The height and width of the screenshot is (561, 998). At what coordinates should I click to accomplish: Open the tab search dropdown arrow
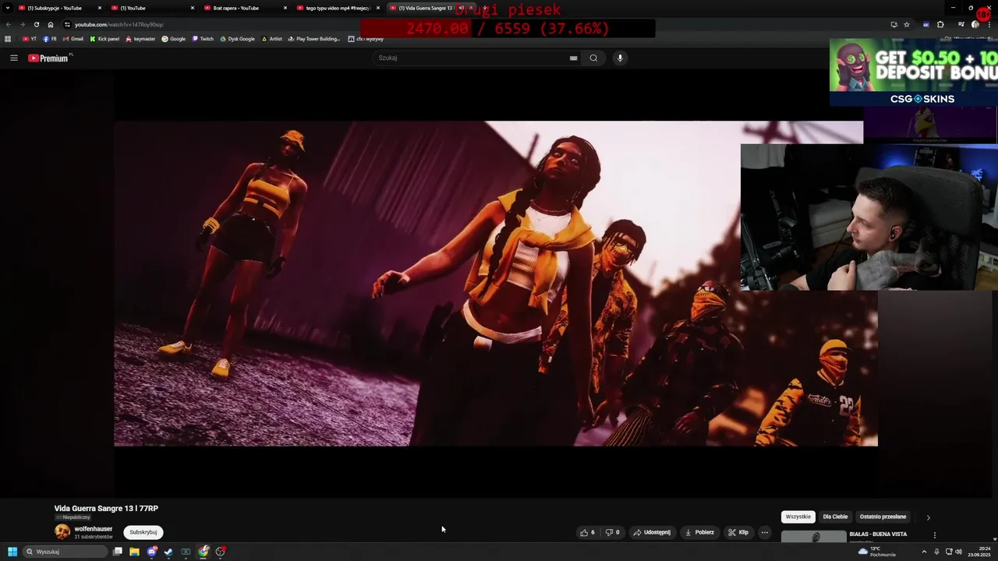pyautogui.click(x=6, y=8)
